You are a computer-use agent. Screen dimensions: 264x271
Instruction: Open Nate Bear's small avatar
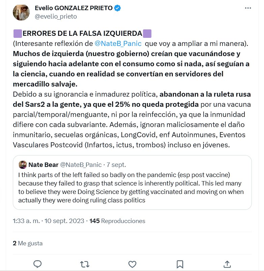23,165
